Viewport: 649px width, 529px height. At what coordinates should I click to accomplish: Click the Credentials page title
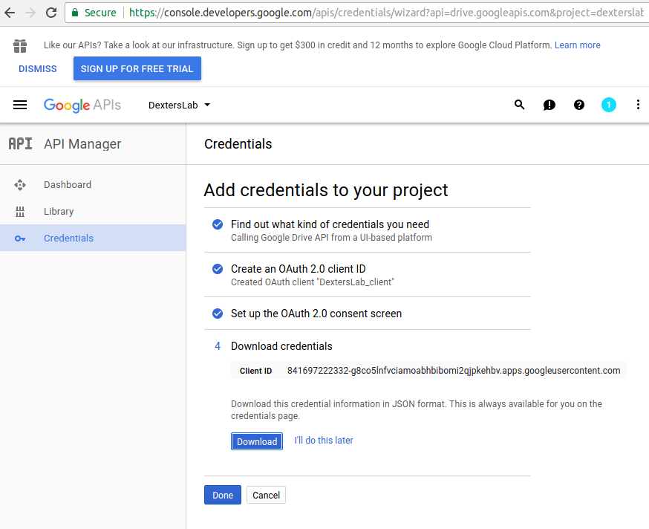[238, 143]
